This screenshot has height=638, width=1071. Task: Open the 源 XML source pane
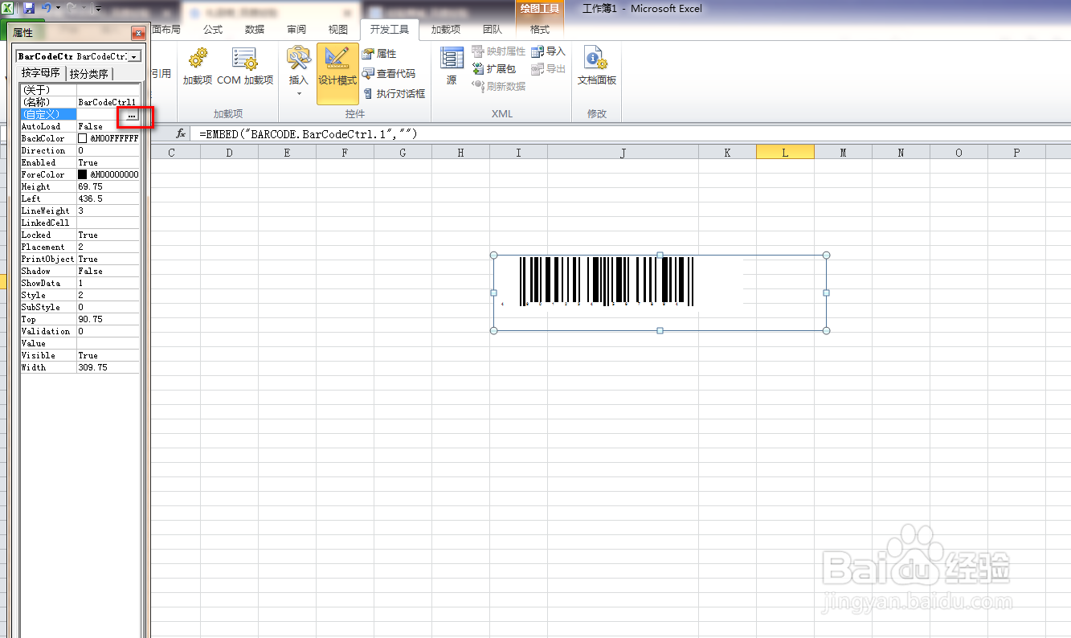pyautogui.click(x=452, y=66)
